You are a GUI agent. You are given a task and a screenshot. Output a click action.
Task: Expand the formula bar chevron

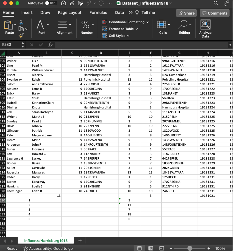click(230, 45)
